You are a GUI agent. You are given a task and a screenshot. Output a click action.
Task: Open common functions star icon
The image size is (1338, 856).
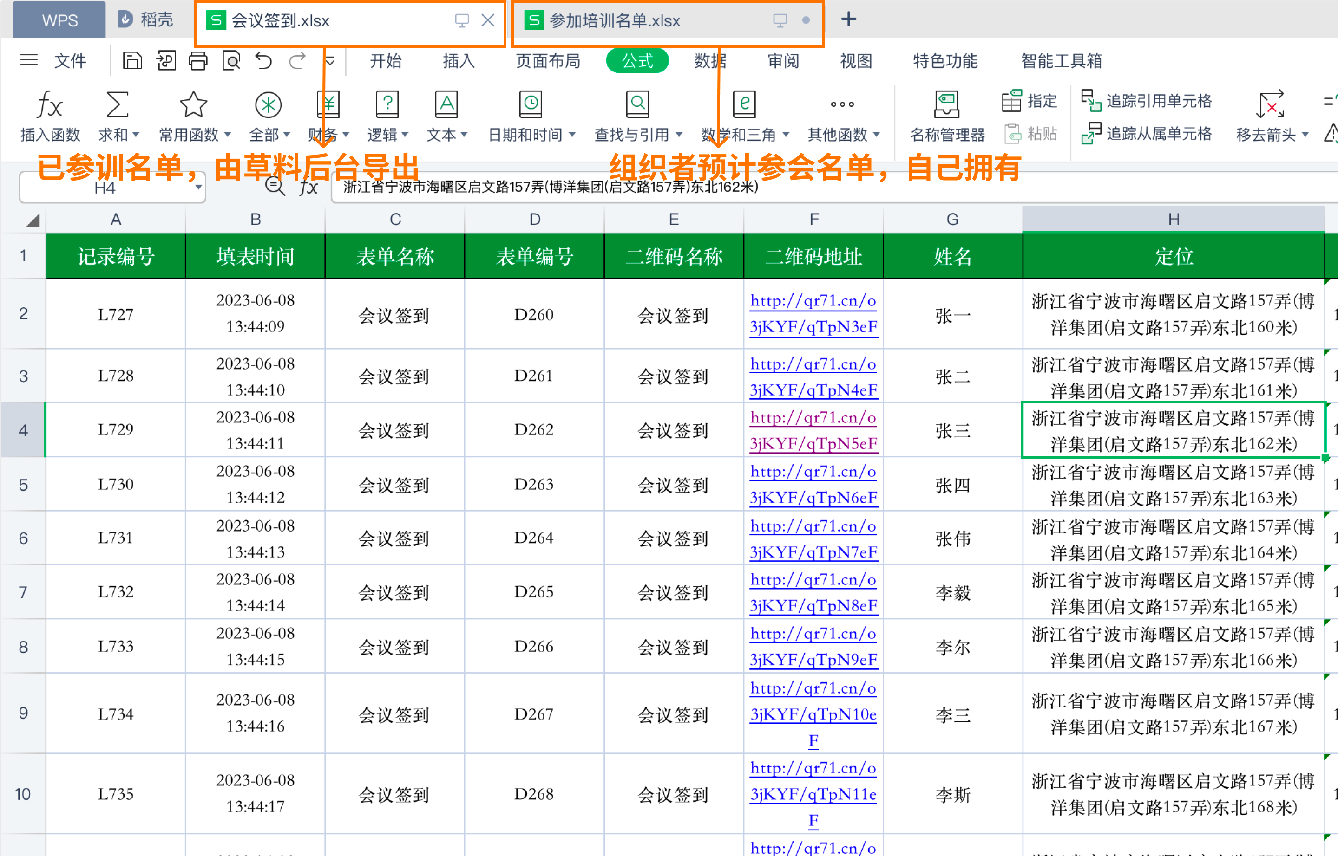193,104
